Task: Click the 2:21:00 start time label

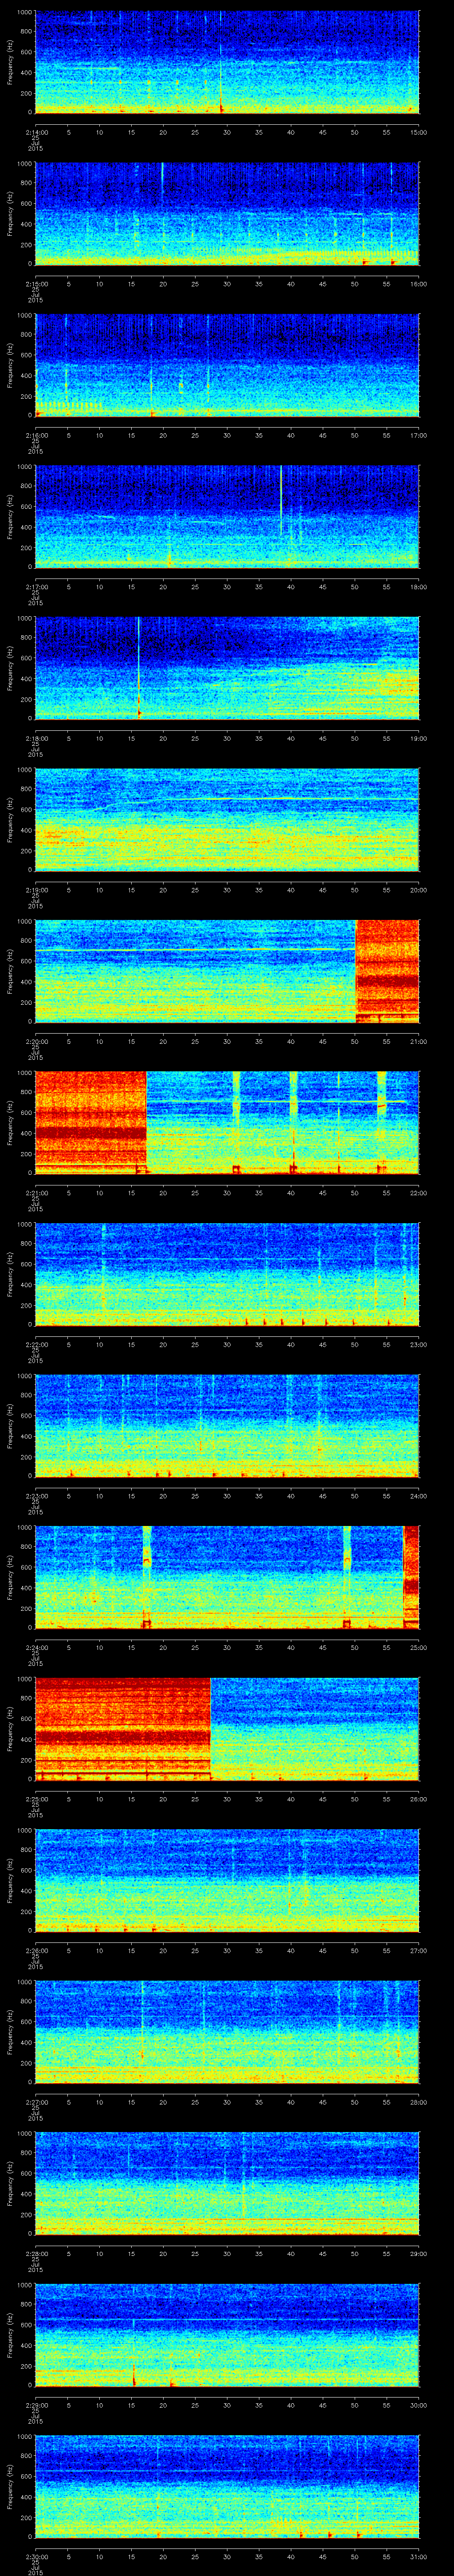Action: tap(35, 1192)
